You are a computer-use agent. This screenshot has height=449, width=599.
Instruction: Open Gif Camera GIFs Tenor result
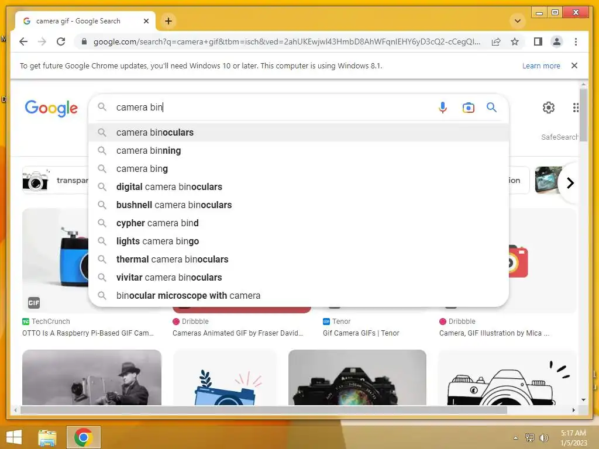[x=360, y=333]
